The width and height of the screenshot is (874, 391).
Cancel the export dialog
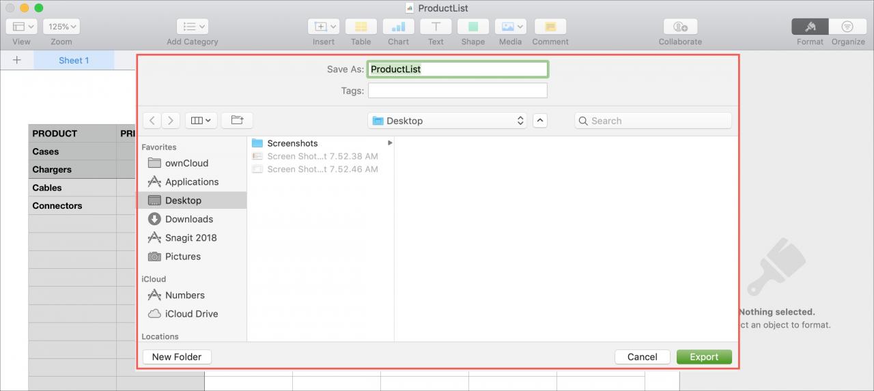tap(642, 357)
